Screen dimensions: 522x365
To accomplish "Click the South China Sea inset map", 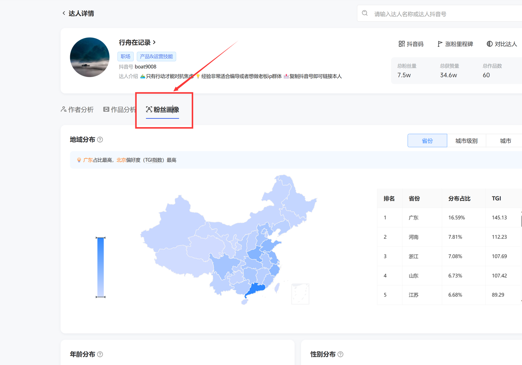I will [x=300, y=294].
